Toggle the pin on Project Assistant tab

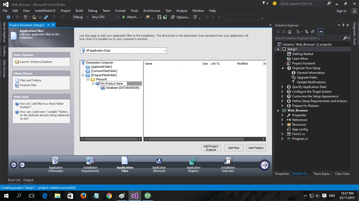click(48, 25)
